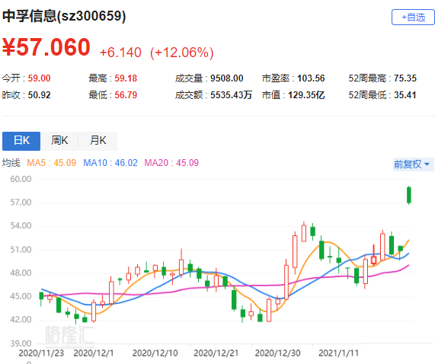435x364 pixels.
Task: Switch to the 月K monthly chart tab
Action: [98, 141]
